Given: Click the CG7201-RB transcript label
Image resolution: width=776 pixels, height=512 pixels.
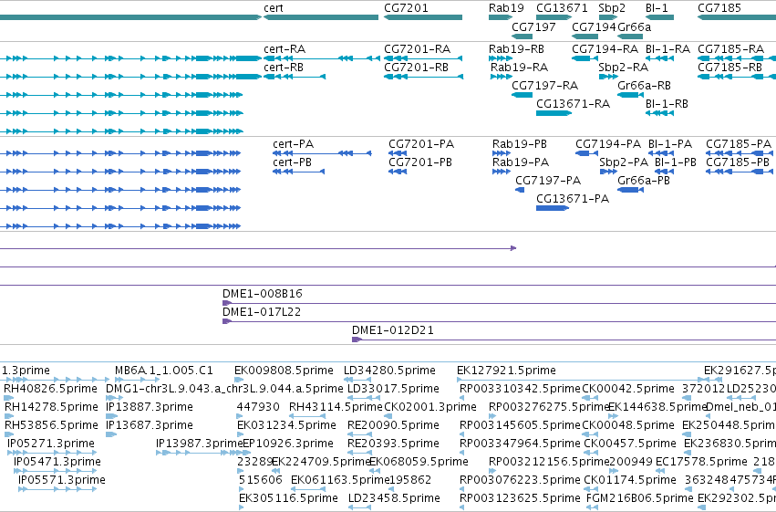Looking at the screenshot, I should tap(416, 67).
